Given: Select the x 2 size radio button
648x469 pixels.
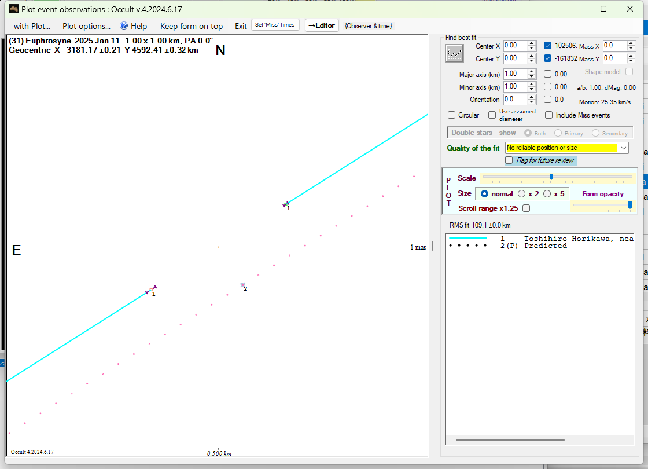Looking at the screenshot, I should [521, 194].
